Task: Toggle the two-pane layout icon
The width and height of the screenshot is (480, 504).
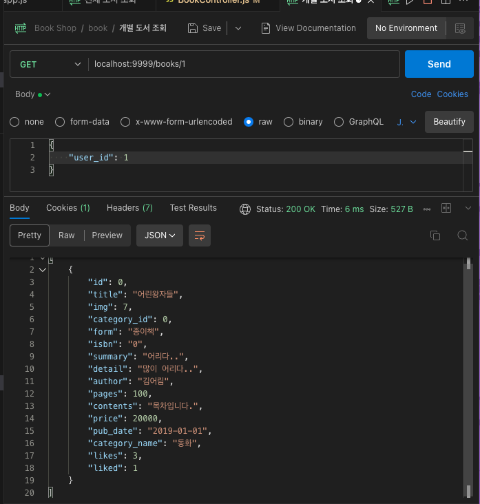Action: [446, 209]
